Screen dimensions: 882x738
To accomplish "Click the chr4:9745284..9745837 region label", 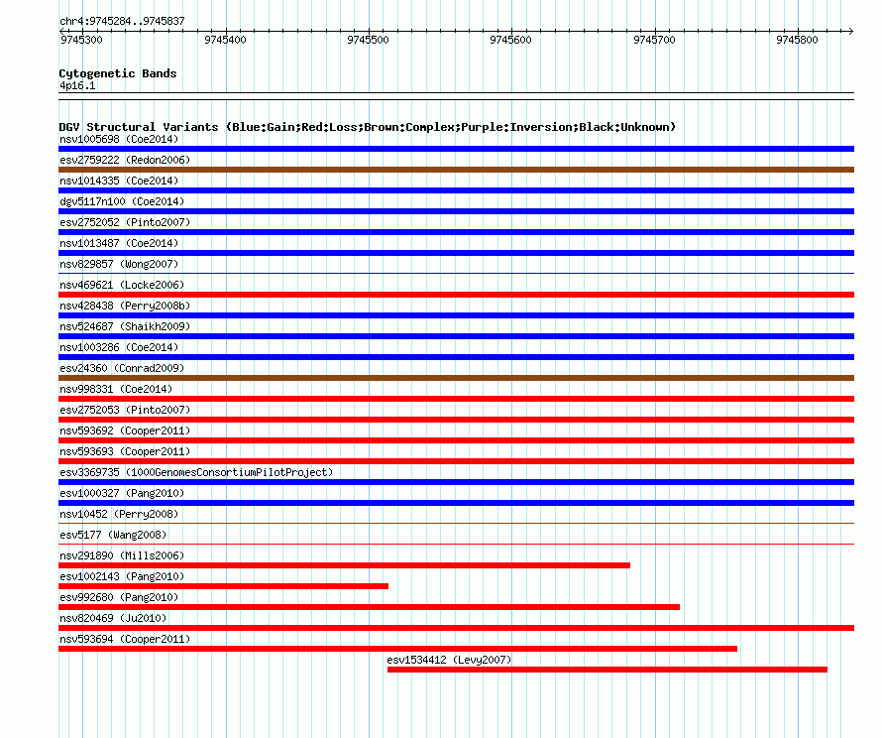I will point(122,21).
